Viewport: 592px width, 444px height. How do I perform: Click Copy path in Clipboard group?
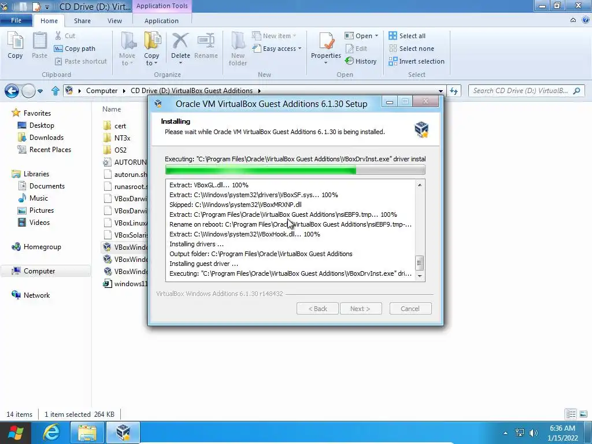tap(75, 49)
